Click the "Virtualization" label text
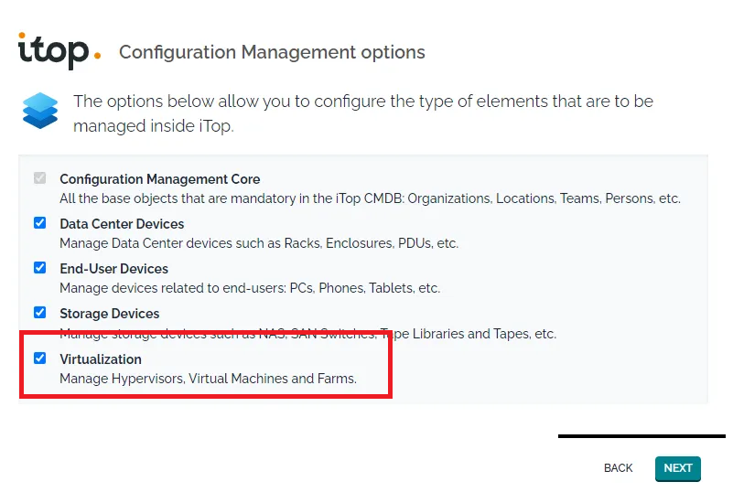The height and width of the screenshot is (503, 733). pos(101,359)
